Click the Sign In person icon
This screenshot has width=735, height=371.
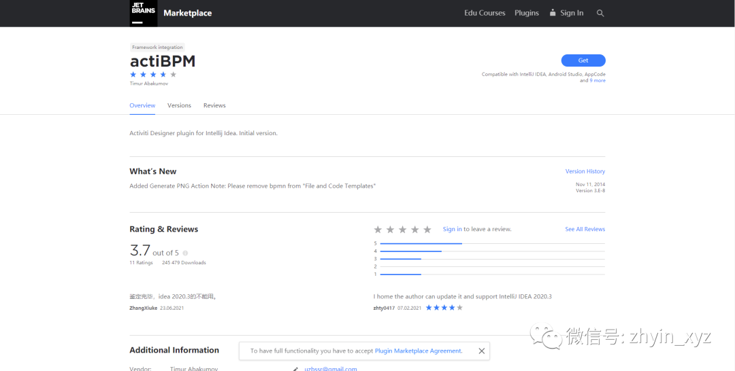pyautogui.click(x=553, y=13)
